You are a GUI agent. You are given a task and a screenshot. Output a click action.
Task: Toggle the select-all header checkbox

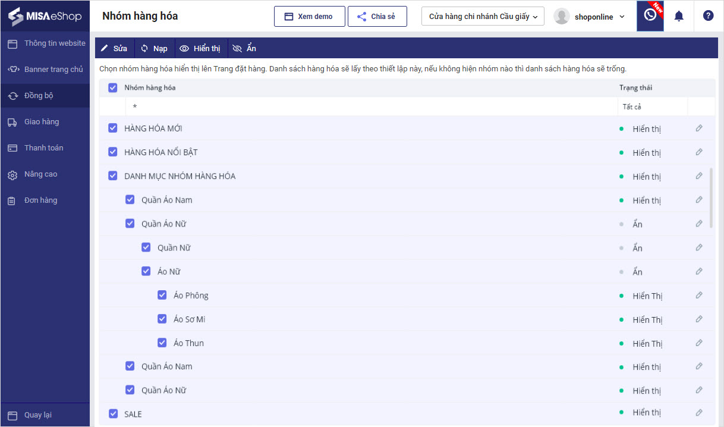click(113, 87)
